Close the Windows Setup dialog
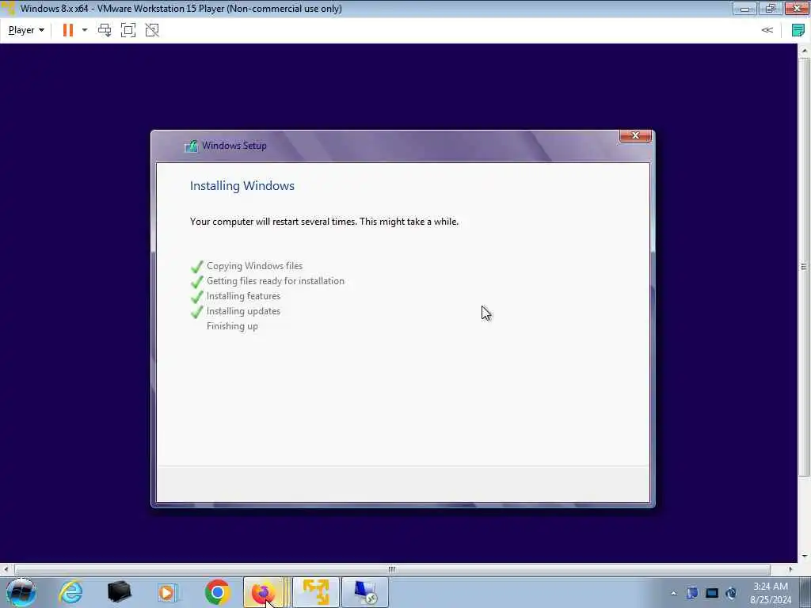Screen dimensions: 811x608 click(635, 135)
